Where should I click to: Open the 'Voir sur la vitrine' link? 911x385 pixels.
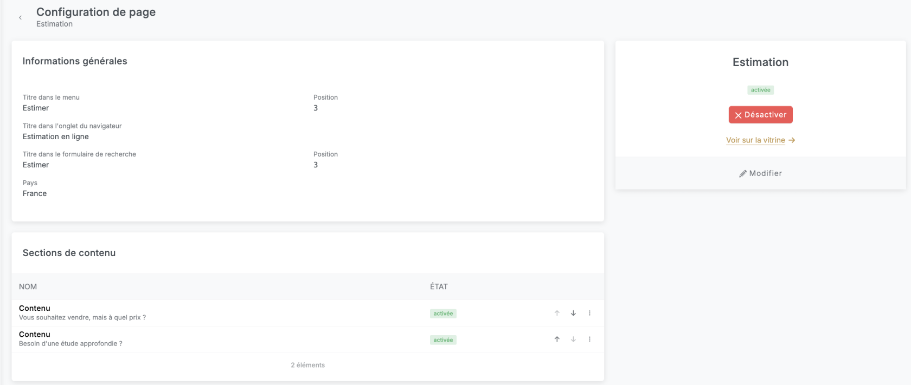[755, 140]
